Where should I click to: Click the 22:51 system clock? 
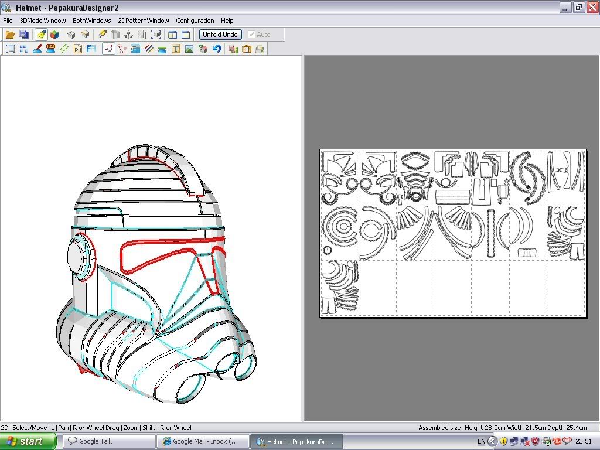pyautogui.click(x=584, y=442)
